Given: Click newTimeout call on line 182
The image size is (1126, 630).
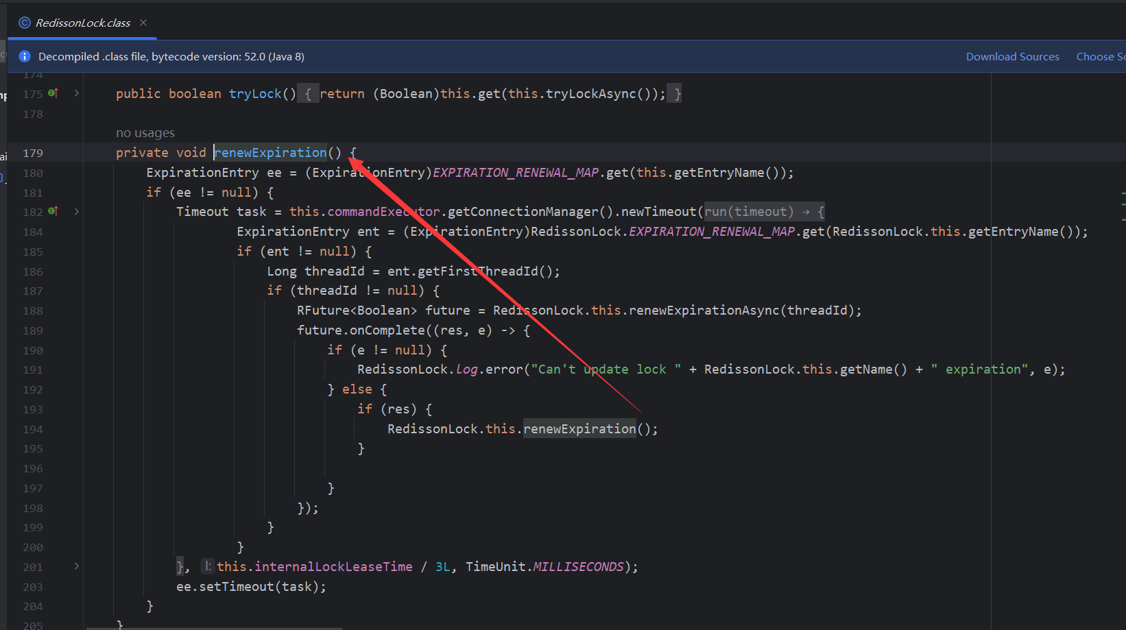Looking at the screenshot, I should coord(658,212).
